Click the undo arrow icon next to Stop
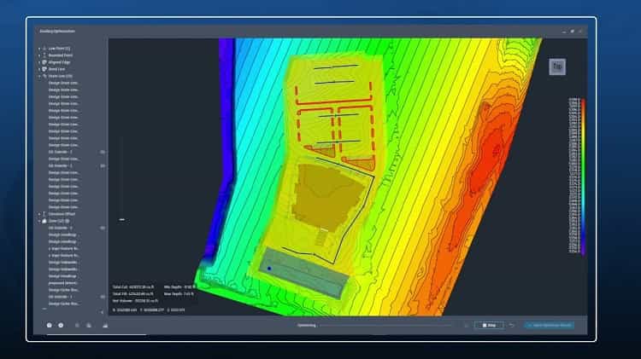 tap(512, 325)
